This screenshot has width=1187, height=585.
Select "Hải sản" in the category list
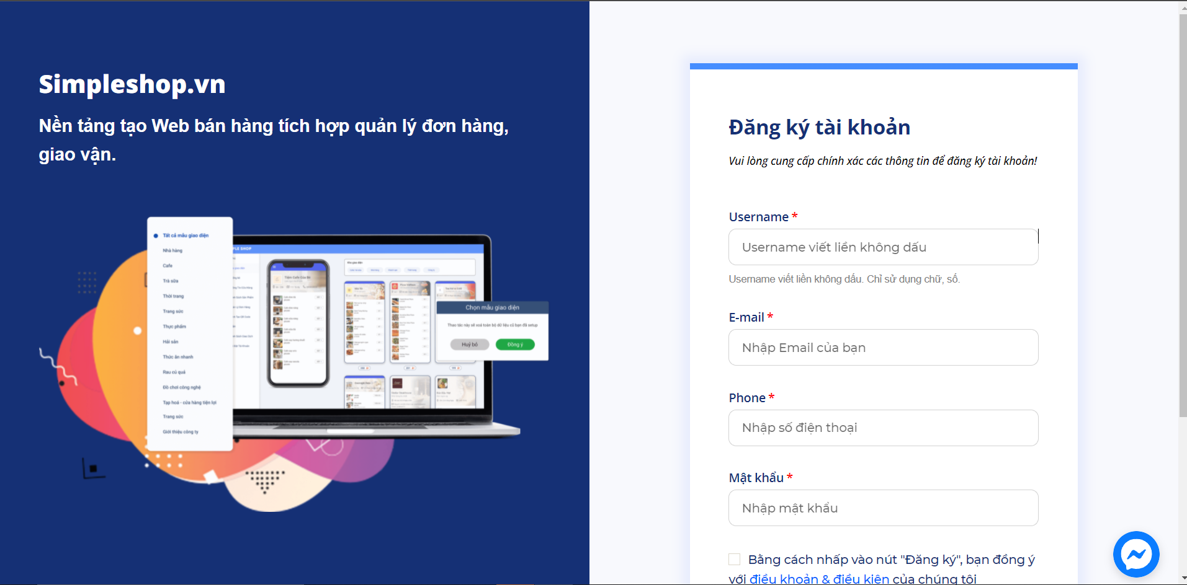pos(171,341)
